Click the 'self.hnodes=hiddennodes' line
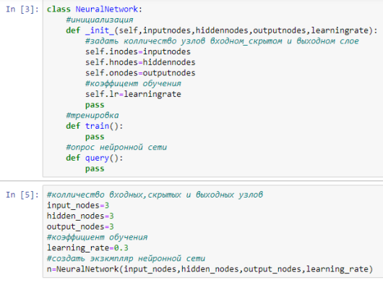The height and width of the screenshot is (288, 383). [140, 62]
